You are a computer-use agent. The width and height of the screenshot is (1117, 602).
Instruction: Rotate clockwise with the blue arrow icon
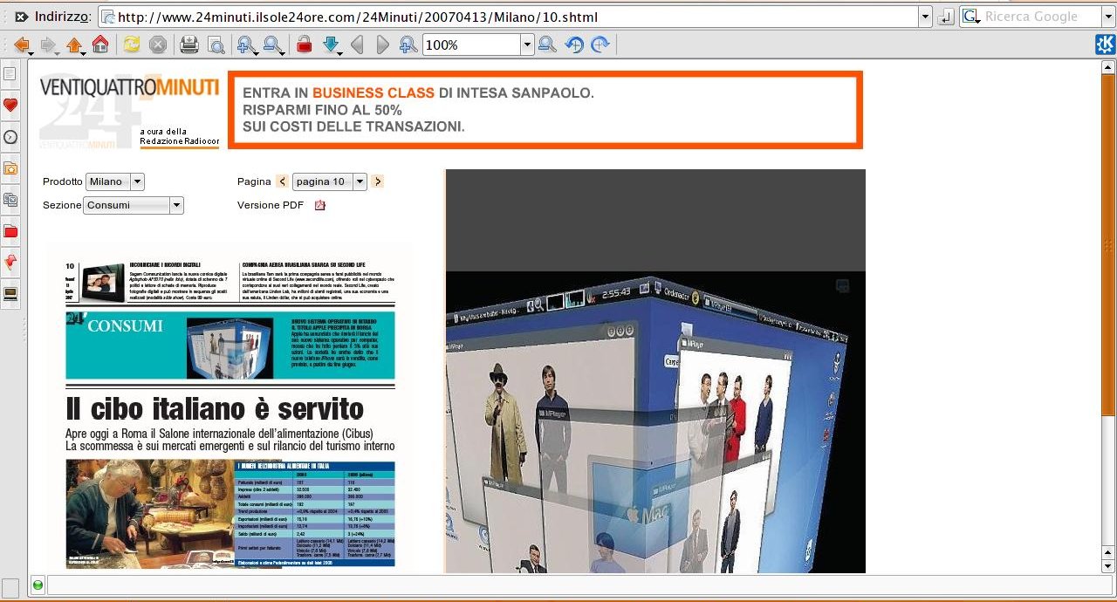pos(600,44)
